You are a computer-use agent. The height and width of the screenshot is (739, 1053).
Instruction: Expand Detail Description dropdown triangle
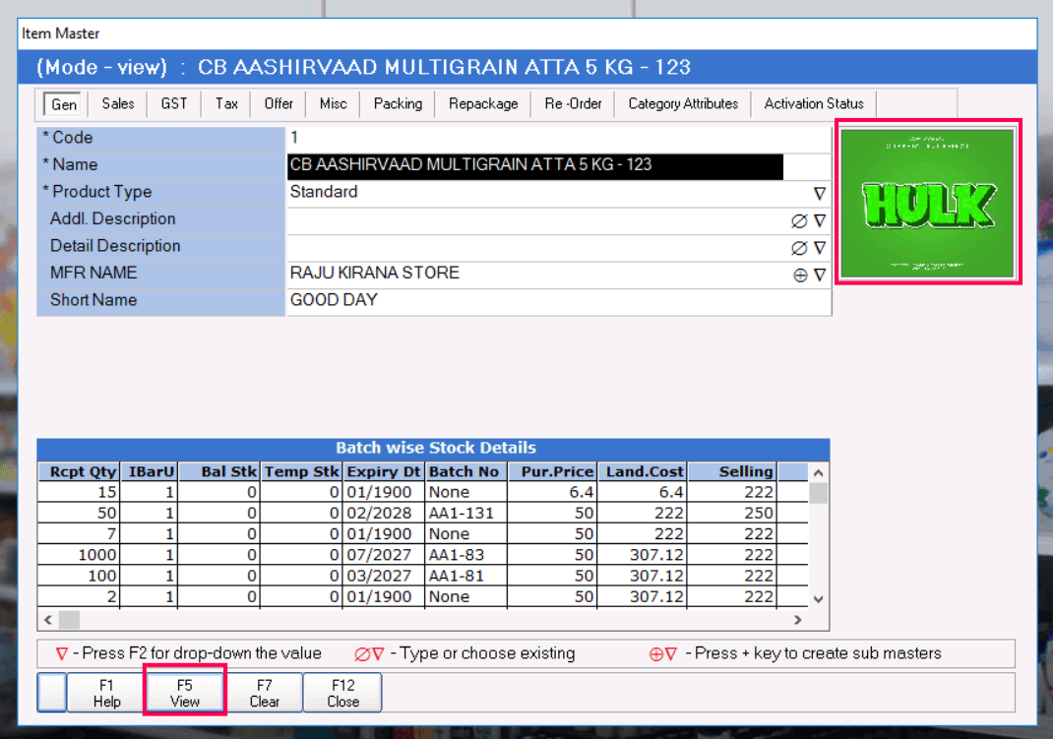[820, 248]
